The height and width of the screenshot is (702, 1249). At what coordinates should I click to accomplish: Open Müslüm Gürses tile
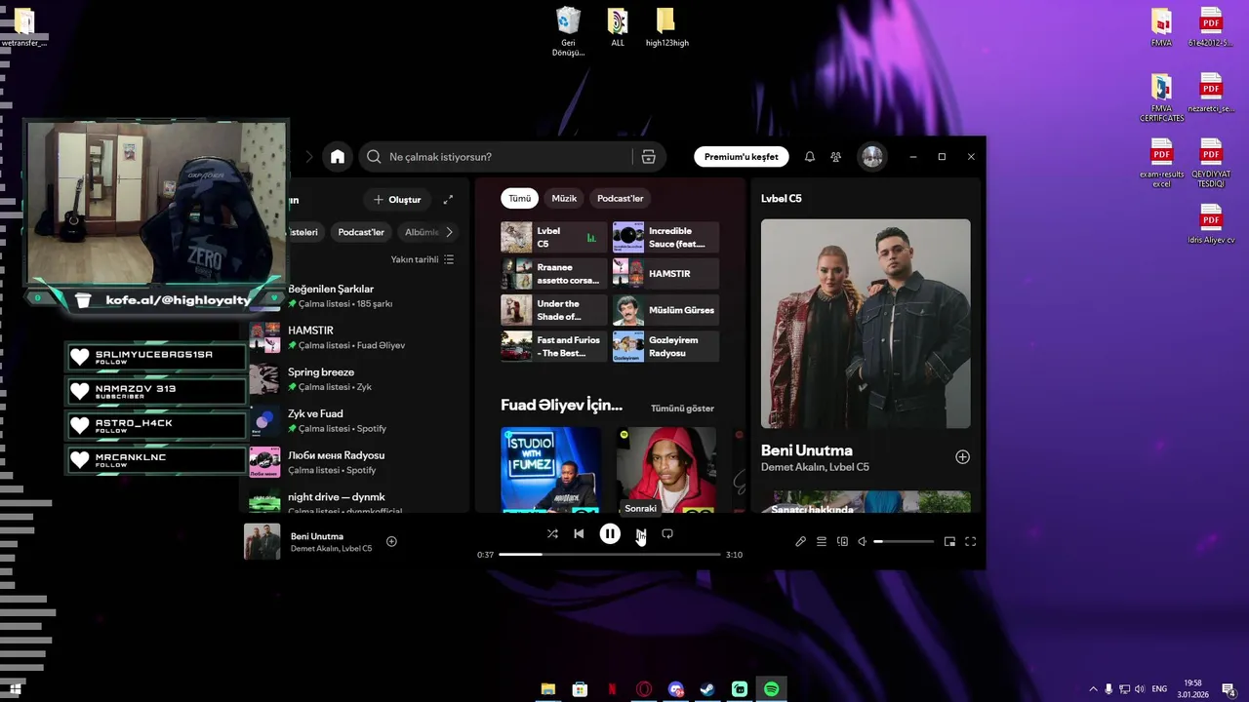pyautogui.click(x=665, y=310)
